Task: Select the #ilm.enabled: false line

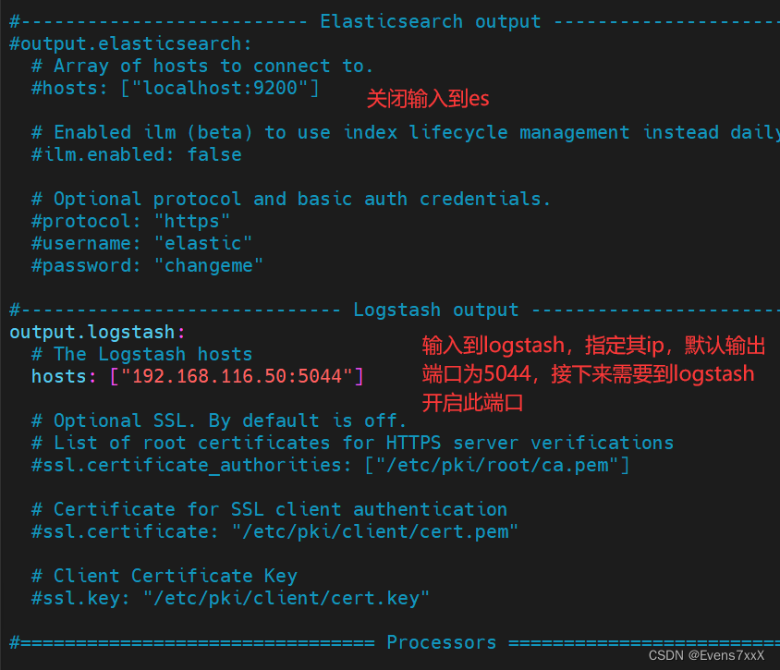Action: click(136, 154)
